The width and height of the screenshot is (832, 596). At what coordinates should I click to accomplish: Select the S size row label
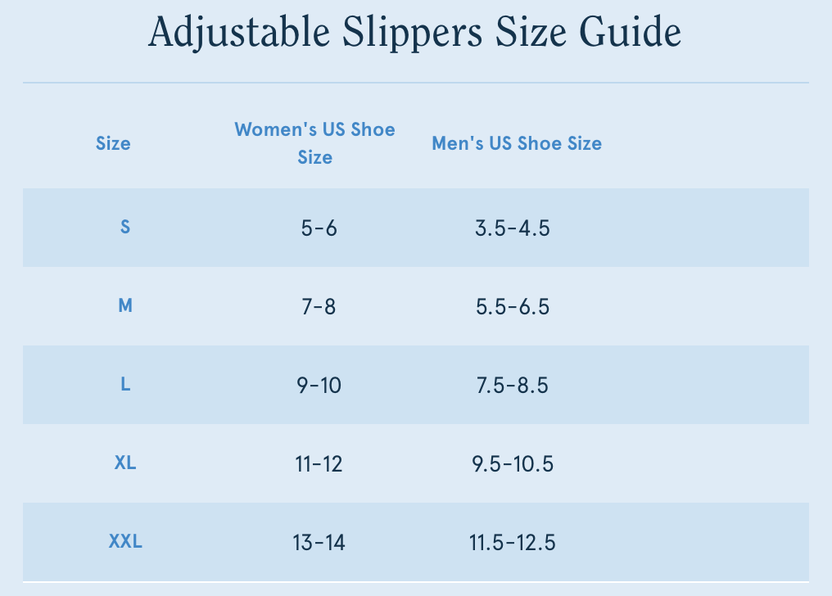[125, 227]
